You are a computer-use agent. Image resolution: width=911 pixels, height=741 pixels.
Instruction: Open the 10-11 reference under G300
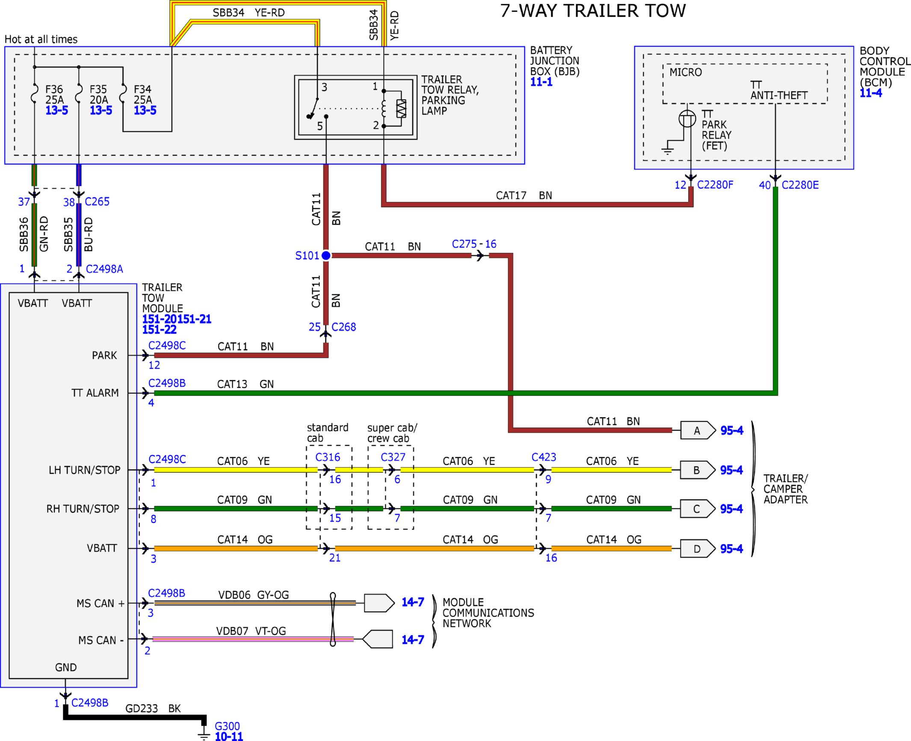(x=229, y=736)
